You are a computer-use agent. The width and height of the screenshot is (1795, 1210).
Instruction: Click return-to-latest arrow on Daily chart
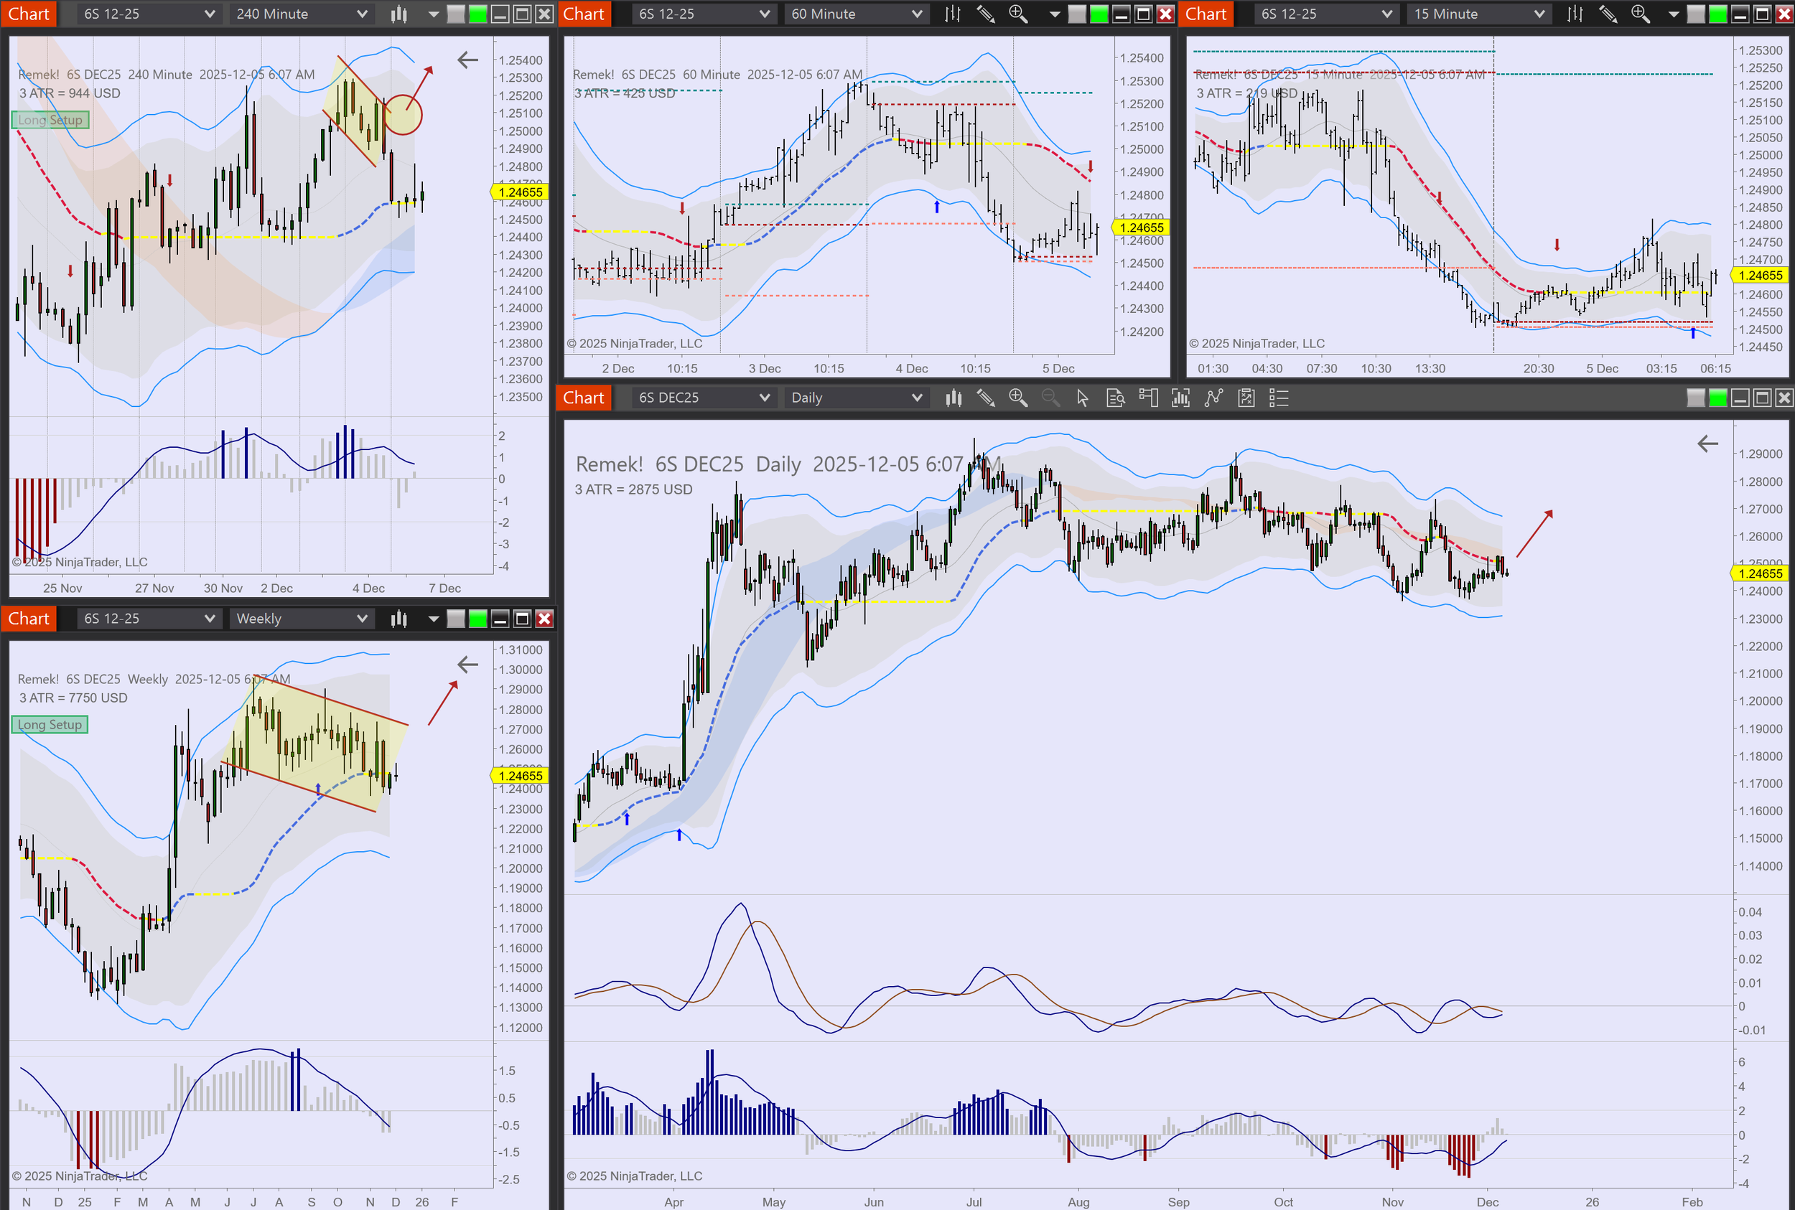coord(1707,444)
